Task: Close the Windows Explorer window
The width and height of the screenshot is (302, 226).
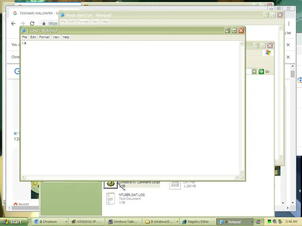Action: tap(270, 46)
